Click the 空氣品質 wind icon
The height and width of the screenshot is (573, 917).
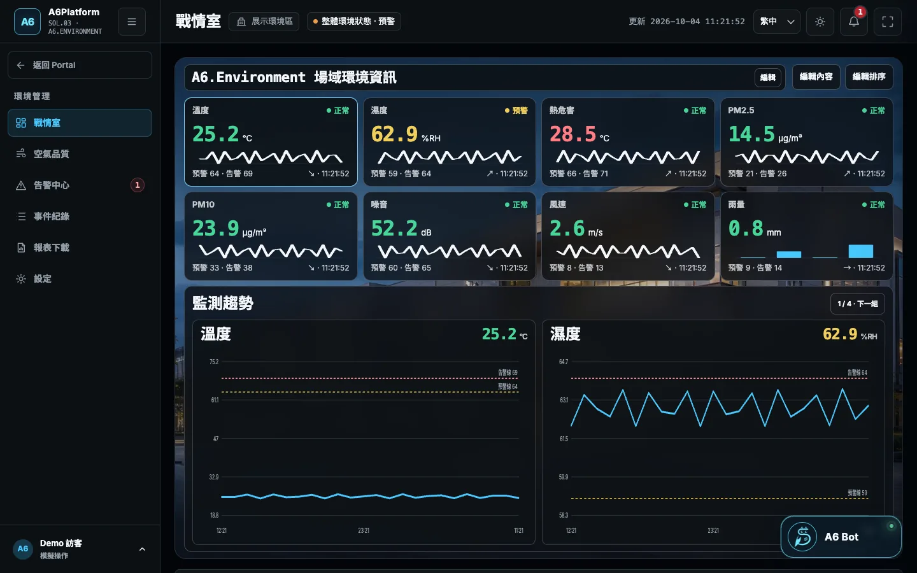(x=21, y=154)
